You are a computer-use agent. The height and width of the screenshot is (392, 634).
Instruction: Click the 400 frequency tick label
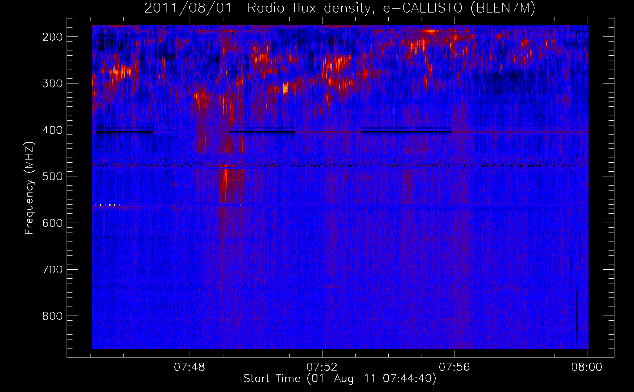53,130
